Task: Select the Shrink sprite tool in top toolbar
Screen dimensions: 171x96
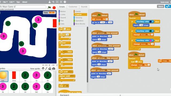Action: point(61,2)
